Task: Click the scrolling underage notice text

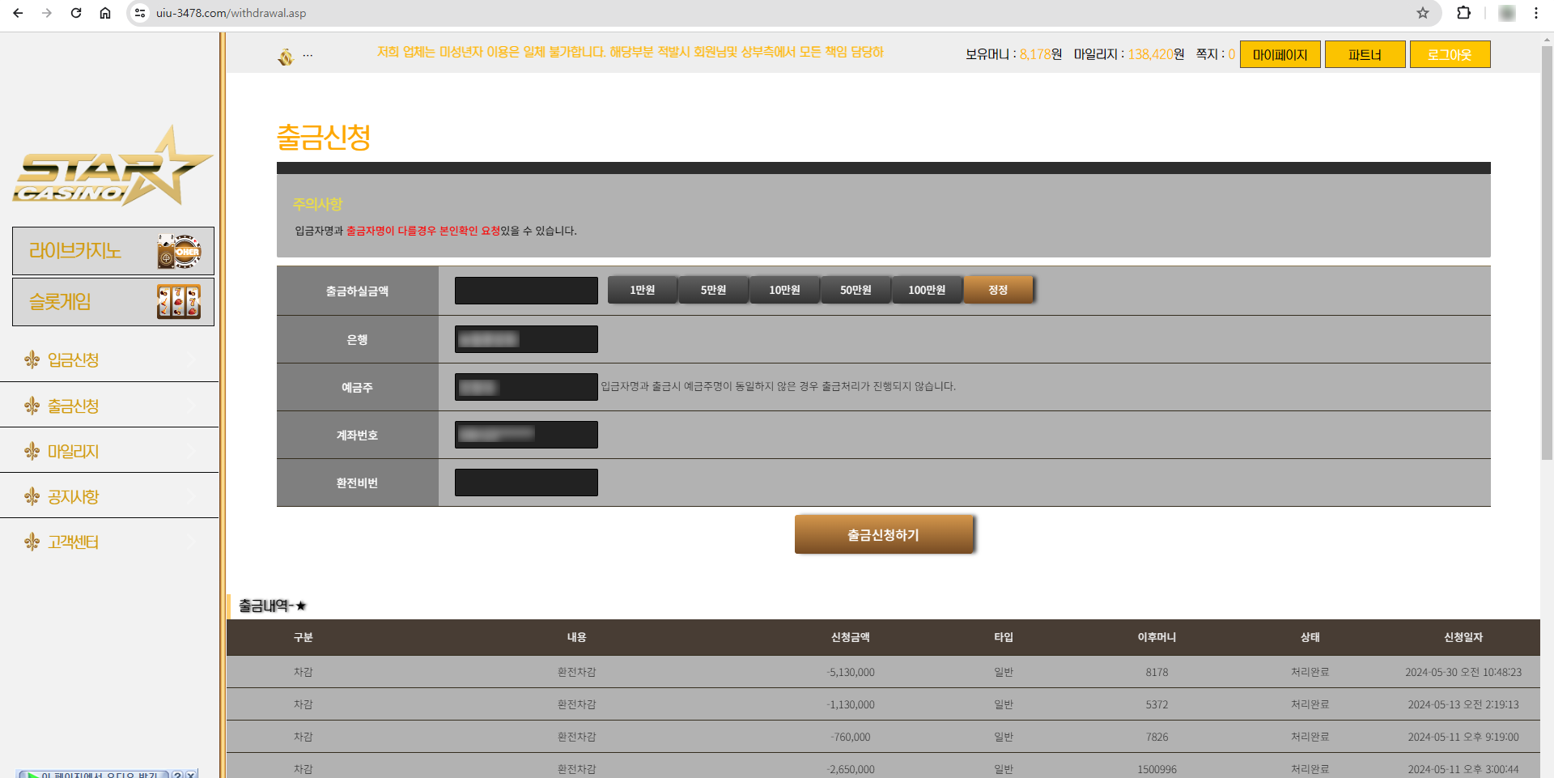Action: (630, 52)
